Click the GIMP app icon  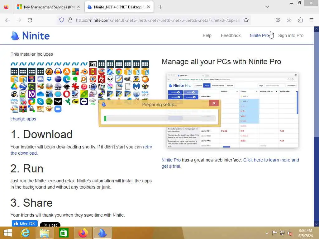128,79
